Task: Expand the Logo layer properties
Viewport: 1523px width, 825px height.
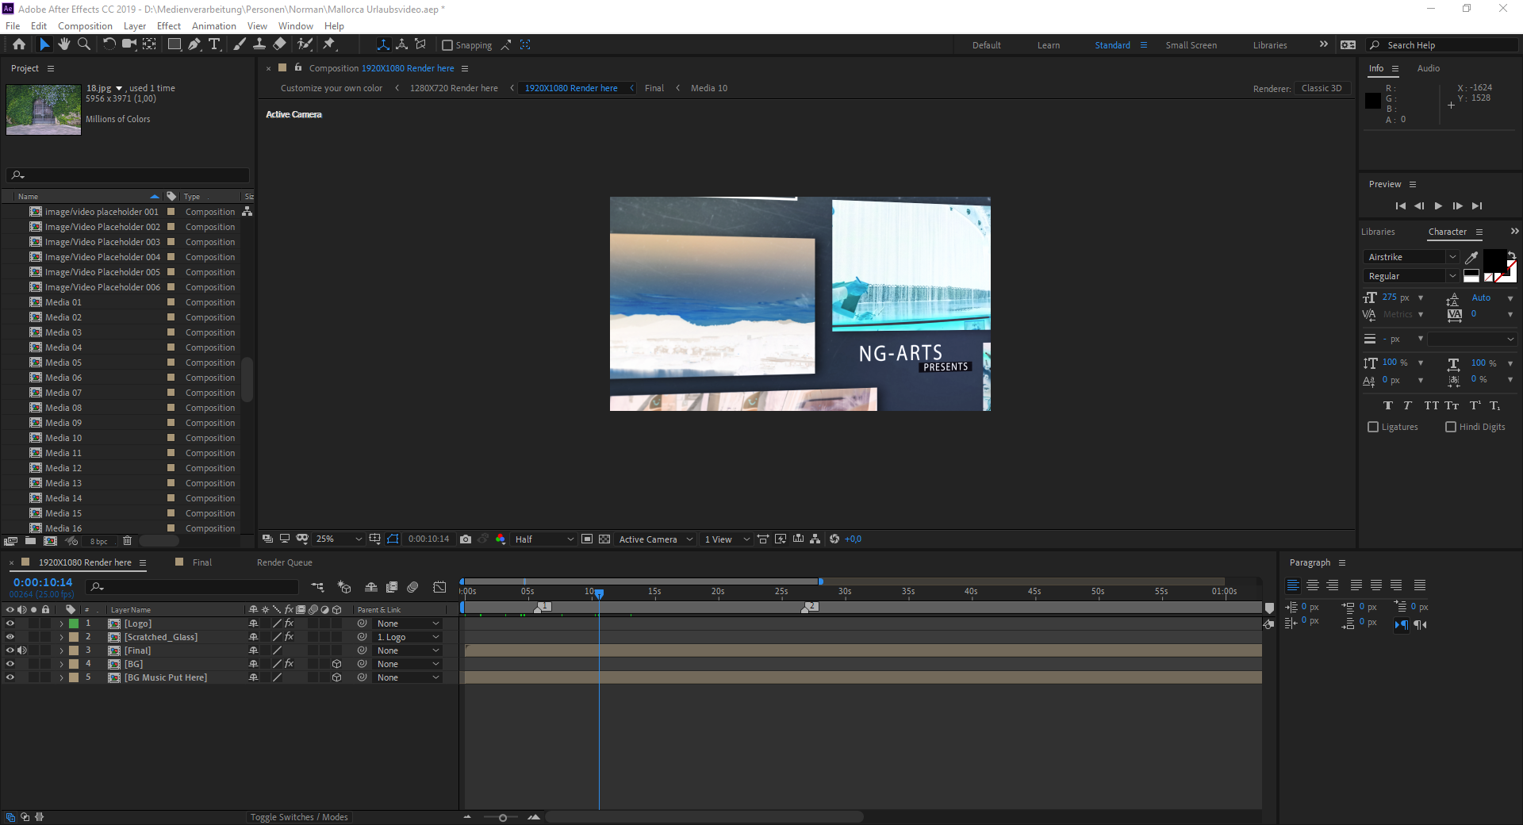Action: 61,624
